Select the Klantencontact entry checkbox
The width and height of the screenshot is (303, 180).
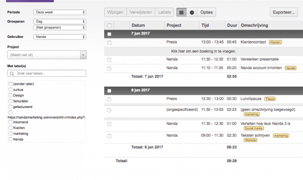(109, 43)
